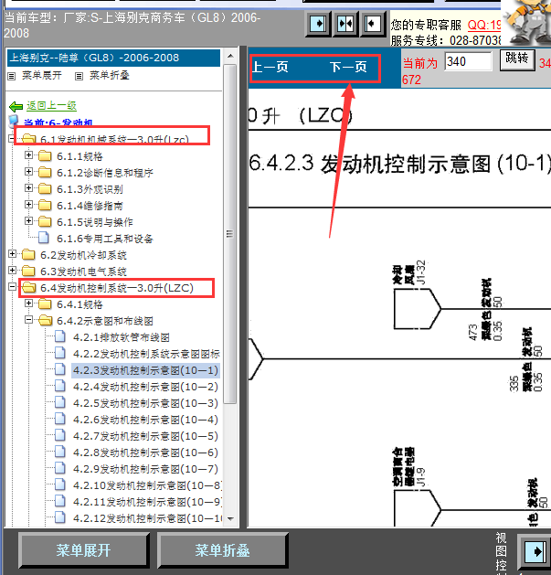Click the right-arrow view control icon at top
This screenshot has width=551, height=575.
point(318,24)
